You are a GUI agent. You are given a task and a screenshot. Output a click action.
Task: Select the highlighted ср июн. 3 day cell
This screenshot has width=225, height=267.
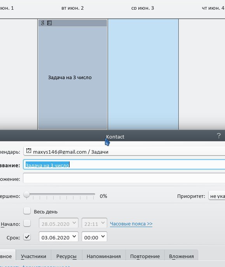[143, 75]
